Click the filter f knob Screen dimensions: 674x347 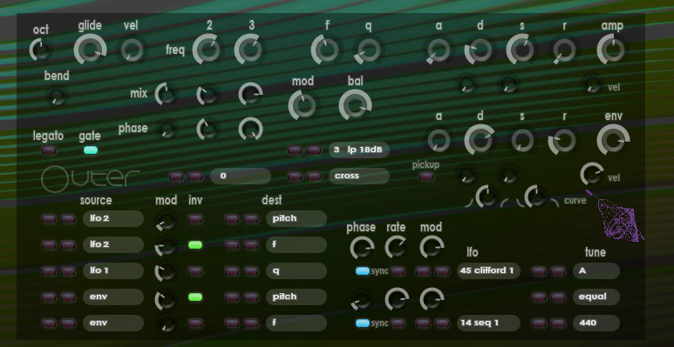(x=327, y=50)
